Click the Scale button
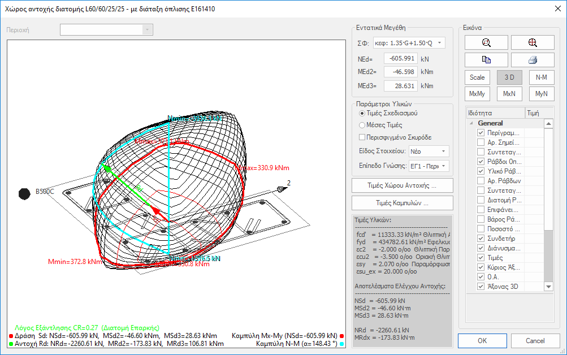The image size is (567, 355). 477,77
